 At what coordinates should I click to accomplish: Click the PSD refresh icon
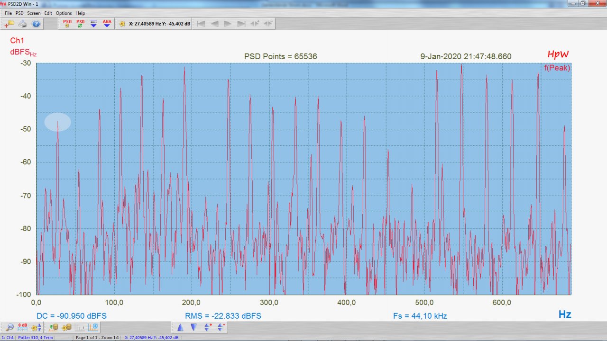(x=81, y=24)
